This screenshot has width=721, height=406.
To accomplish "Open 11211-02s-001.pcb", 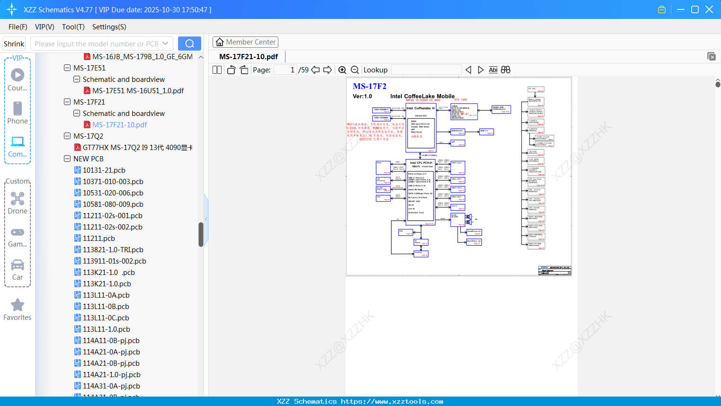I will [x=113, y=215].
